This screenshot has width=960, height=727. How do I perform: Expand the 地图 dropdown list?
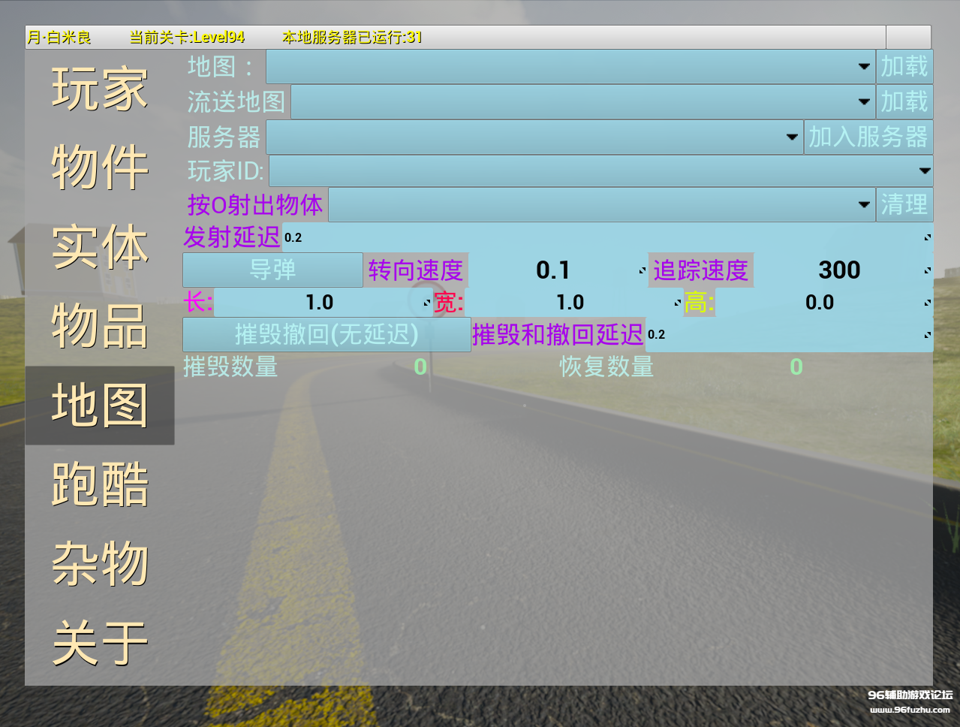570,67
